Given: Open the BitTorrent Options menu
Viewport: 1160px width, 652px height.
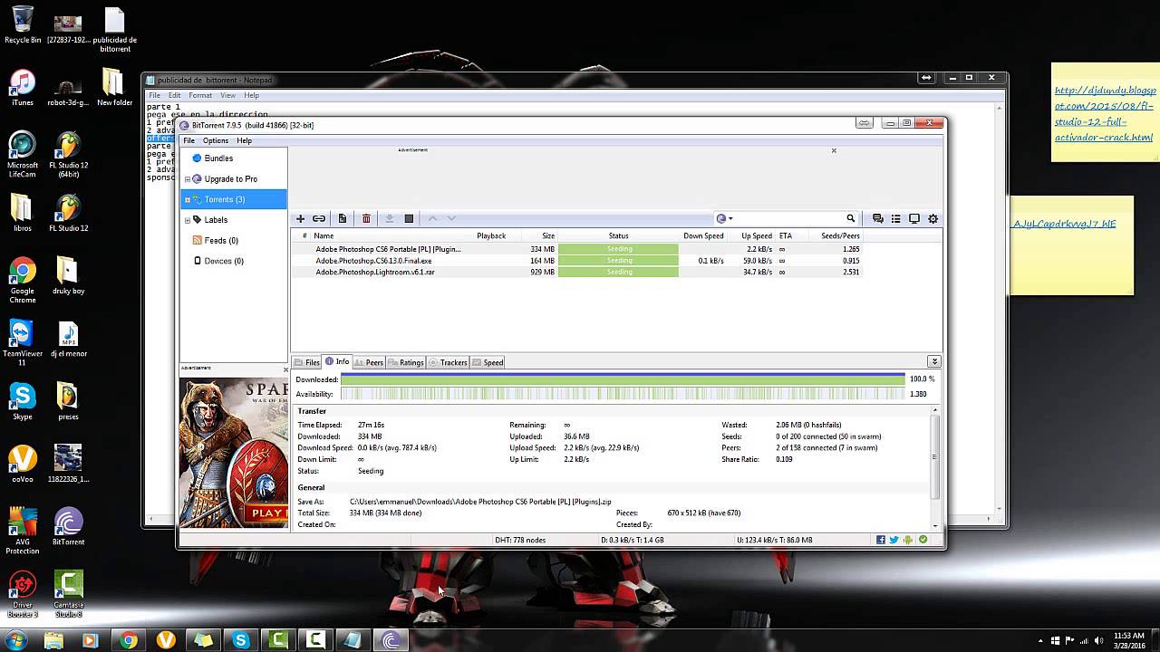Looking at the screenshot, I should [216, 140].
